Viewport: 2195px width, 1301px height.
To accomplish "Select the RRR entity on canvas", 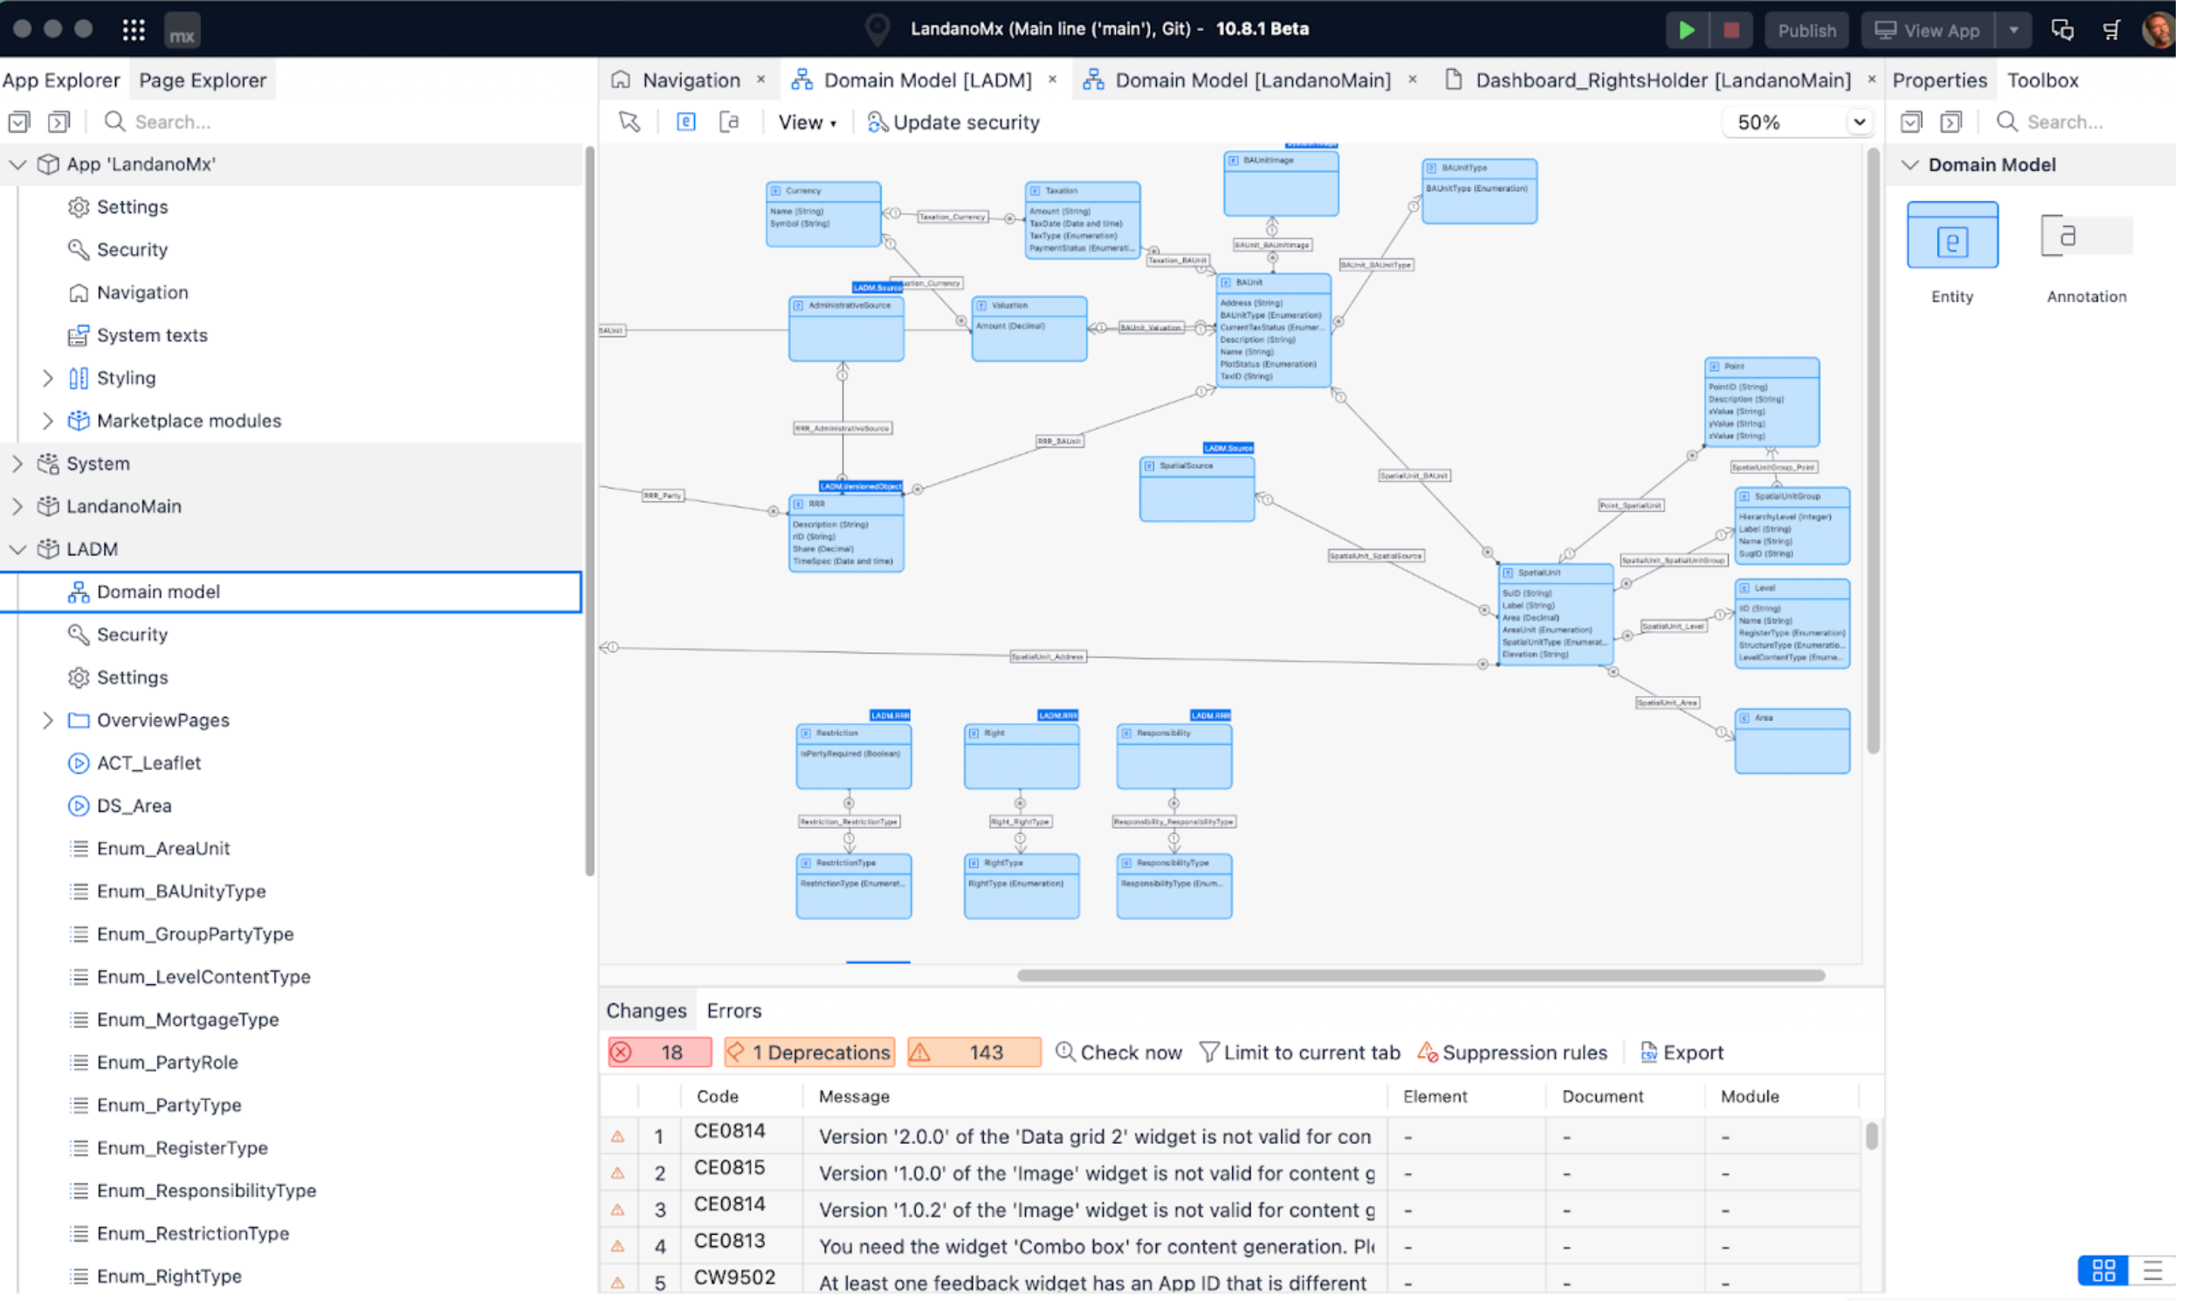I will pyautogui.click(x=846, y=533).
